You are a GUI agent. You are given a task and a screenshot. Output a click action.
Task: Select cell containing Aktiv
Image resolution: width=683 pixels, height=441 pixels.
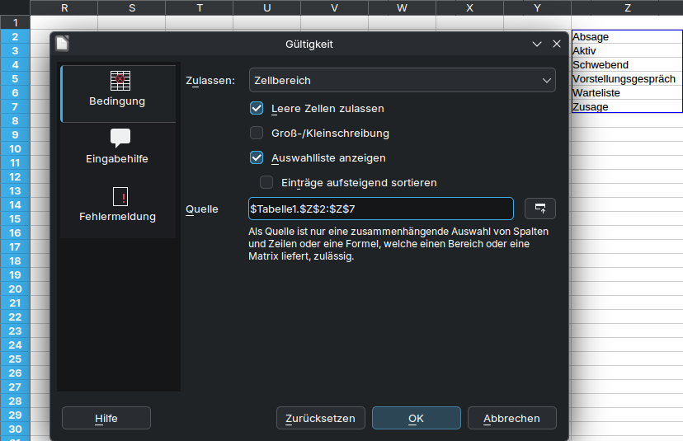coord(627,51)
